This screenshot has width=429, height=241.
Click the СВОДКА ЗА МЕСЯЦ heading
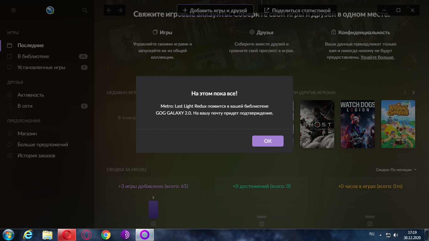coord(126,170)
